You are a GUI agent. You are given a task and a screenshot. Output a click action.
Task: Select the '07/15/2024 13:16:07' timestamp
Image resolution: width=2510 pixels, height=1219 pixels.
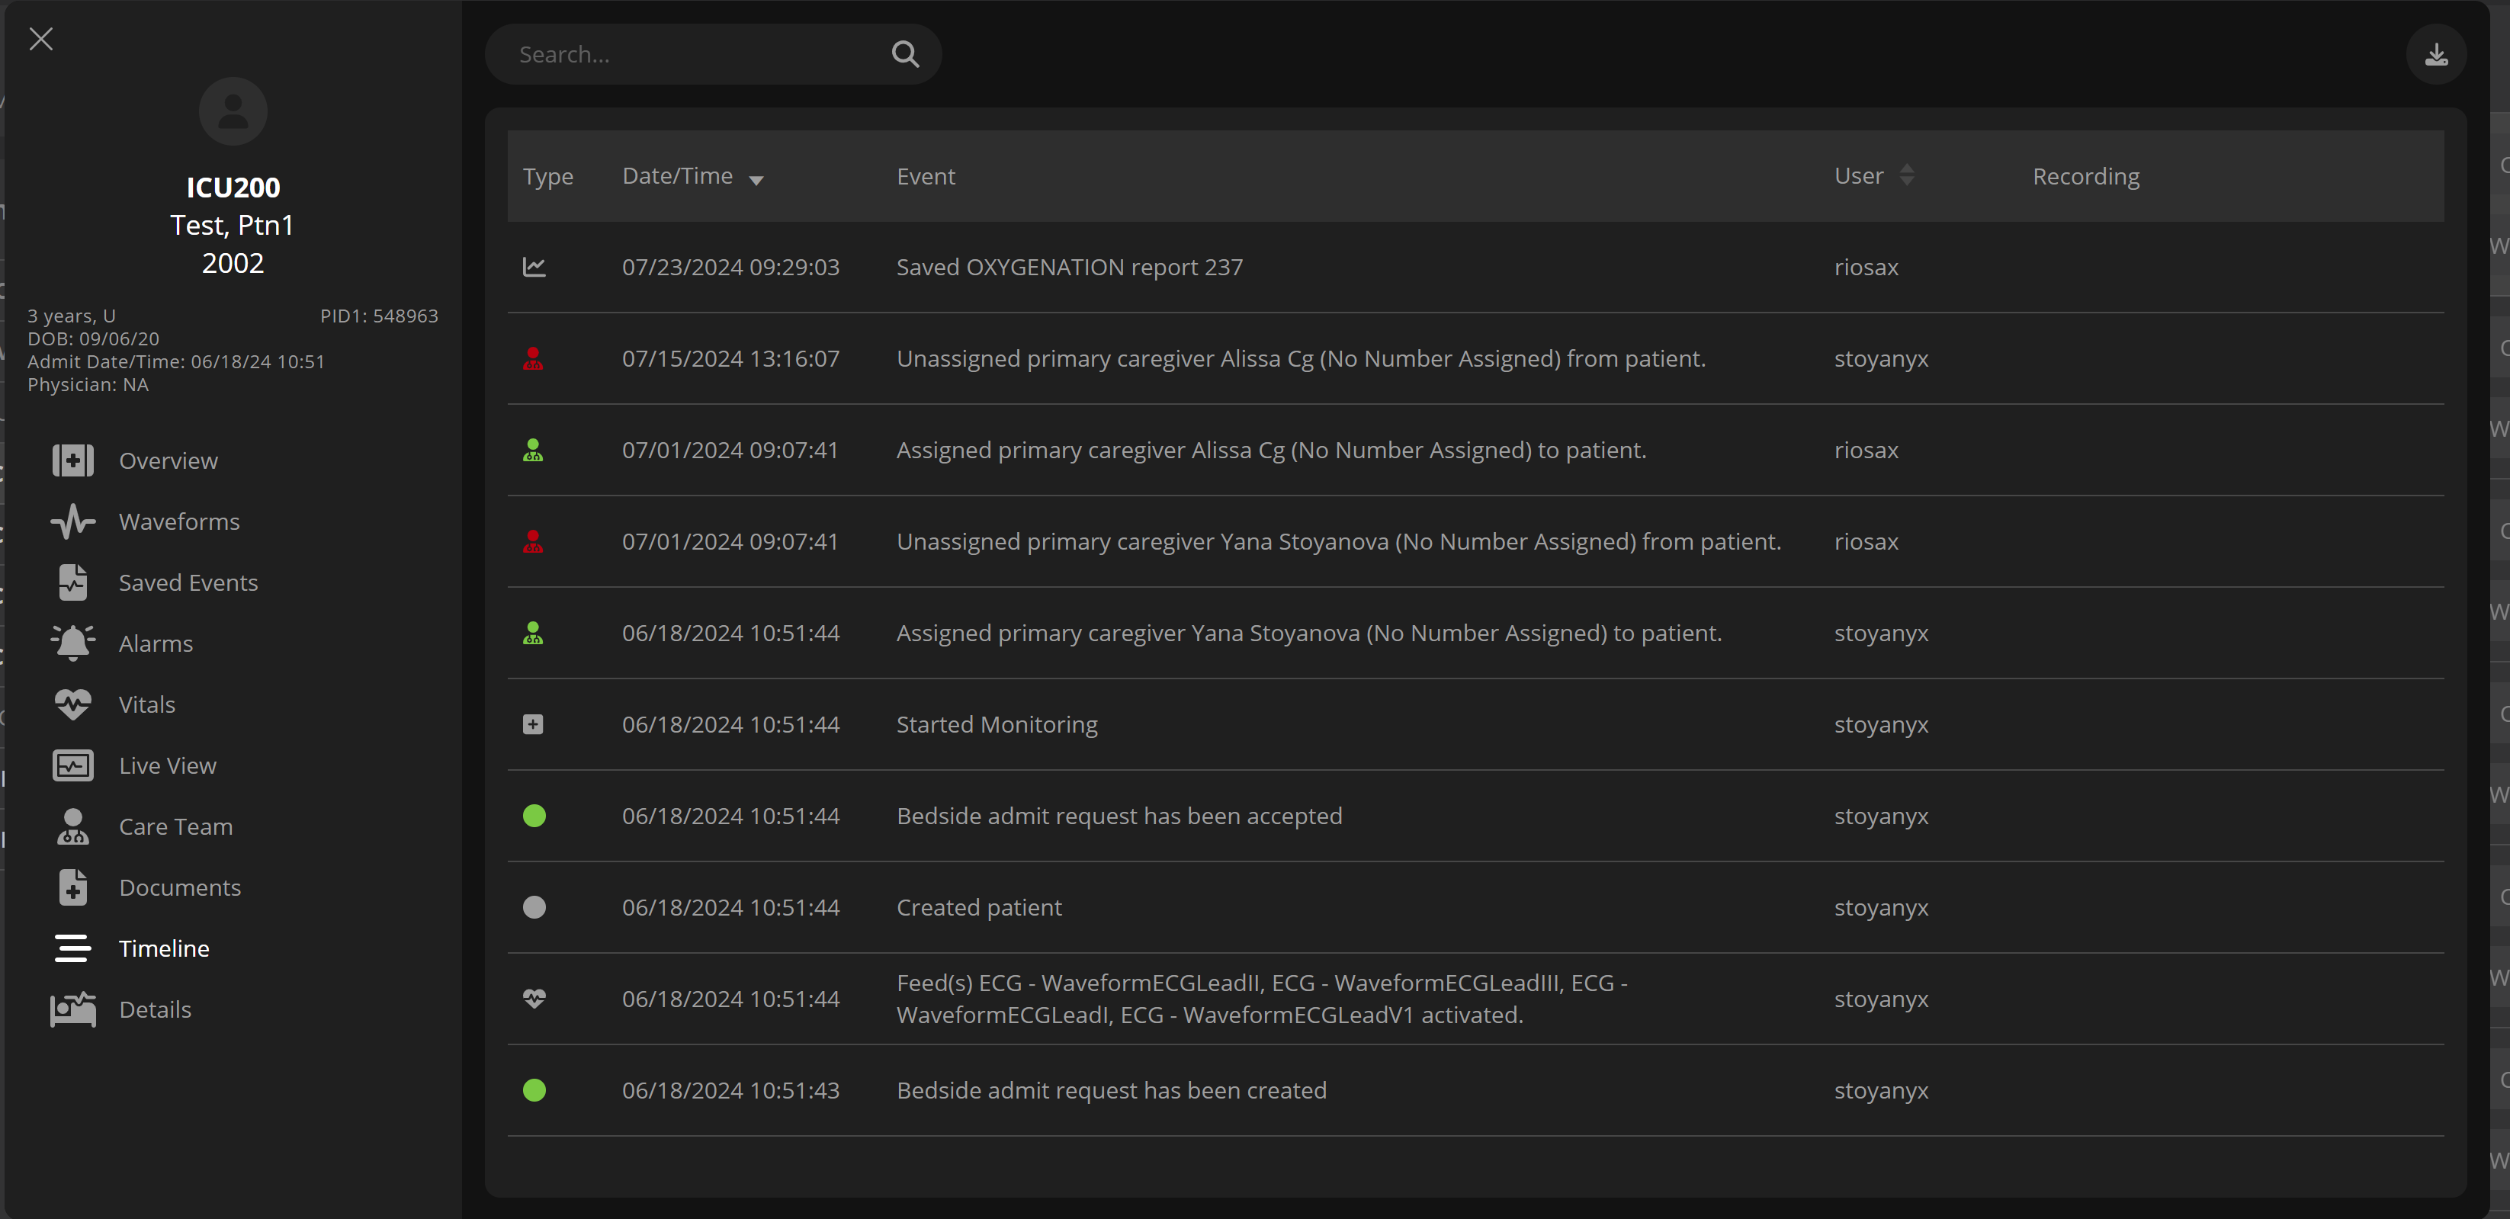(x=730, y=358)
